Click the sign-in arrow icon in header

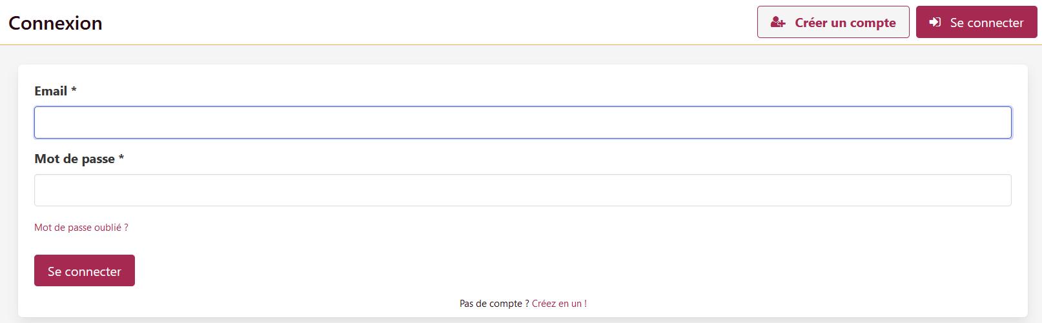(x=935, y=23)
